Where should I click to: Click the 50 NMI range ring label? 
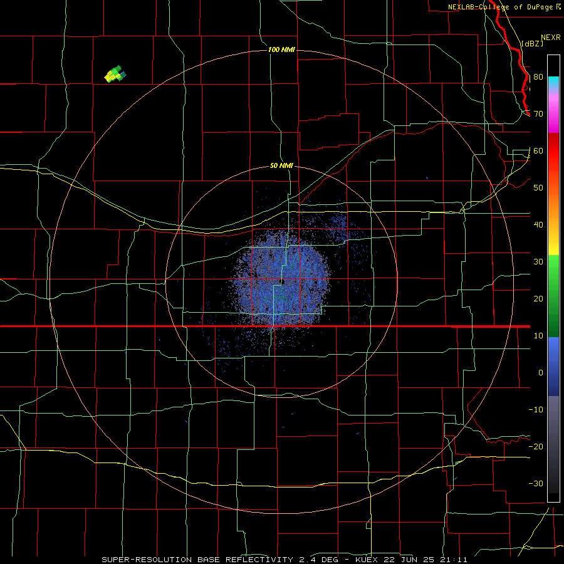[281, 166]
